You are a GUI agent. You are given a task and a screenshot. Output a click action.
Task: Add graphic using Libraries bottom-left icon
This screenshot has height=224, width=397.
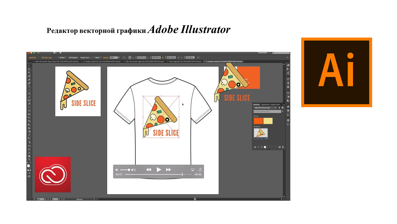(x=255, y=147)
